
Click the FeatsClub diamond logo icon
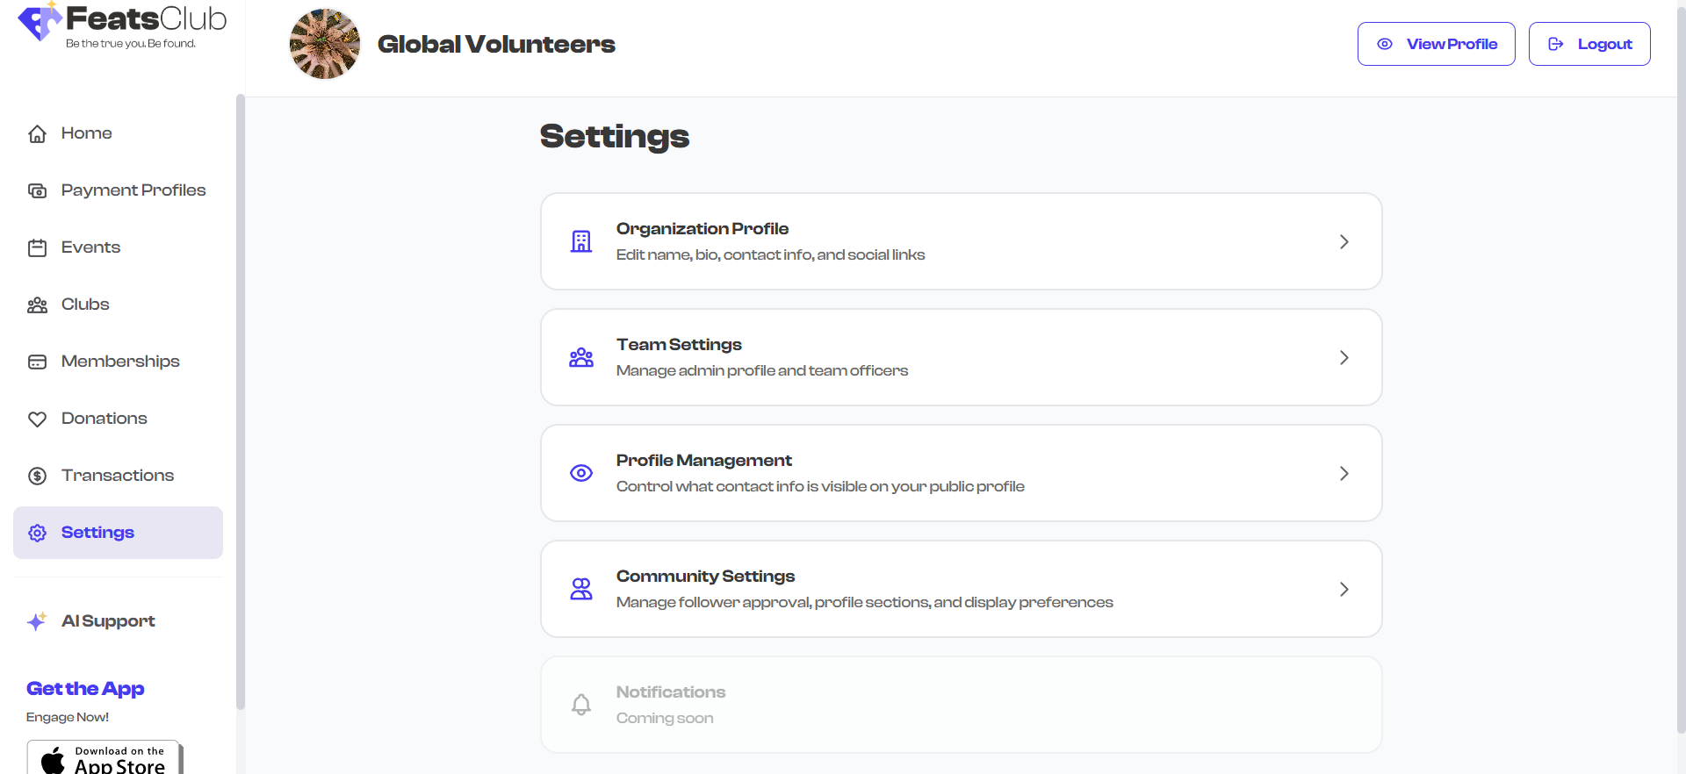[x=40, y=21]
